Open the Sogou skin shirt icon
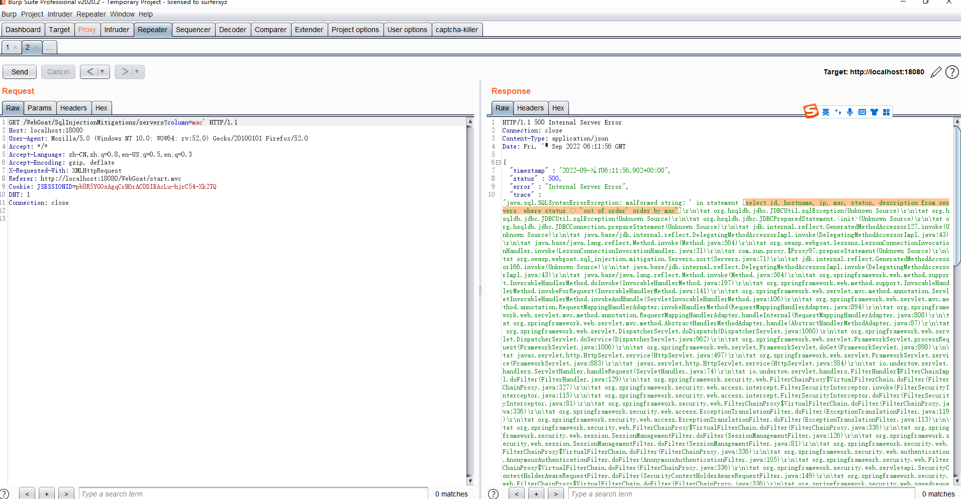The image size is (961, 499). click(x=874, y=112)
